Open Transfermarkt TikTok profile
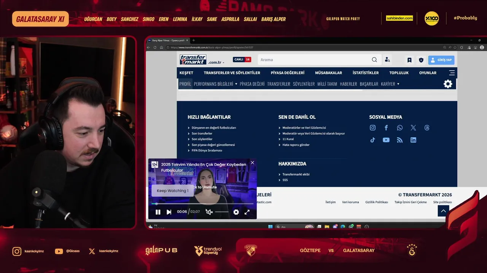The image size is (487, 273). (372, 140)
